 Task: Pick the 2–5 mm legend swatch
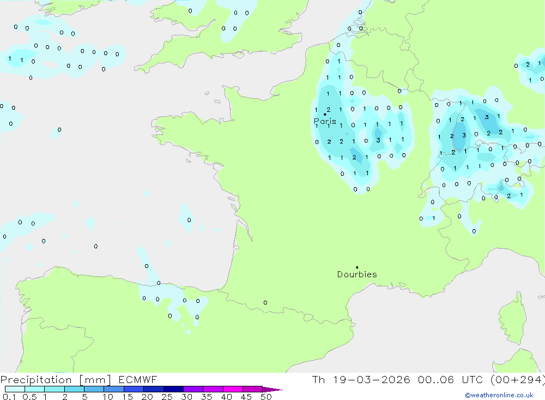74,389
